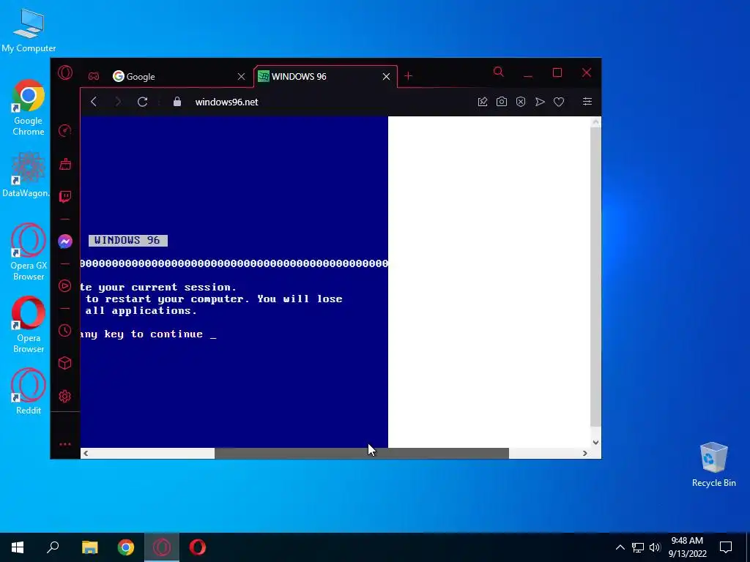The image size is (750, 562).
Task: Open the GX Corner gamepad tab
Action: [93, 76]
